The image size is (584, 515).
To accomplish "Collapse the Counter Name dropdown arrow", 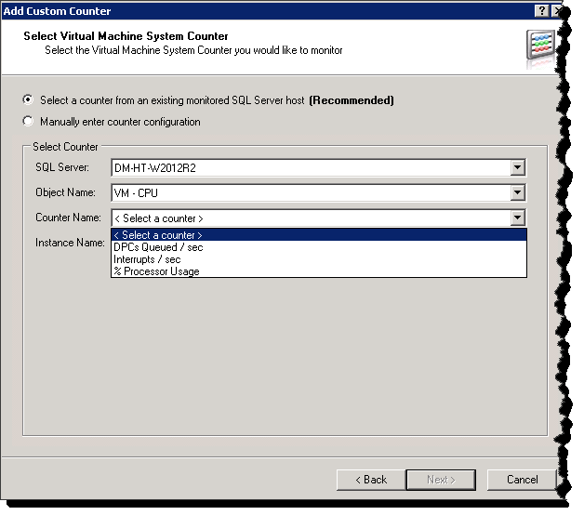I will [x=518, y=218].
